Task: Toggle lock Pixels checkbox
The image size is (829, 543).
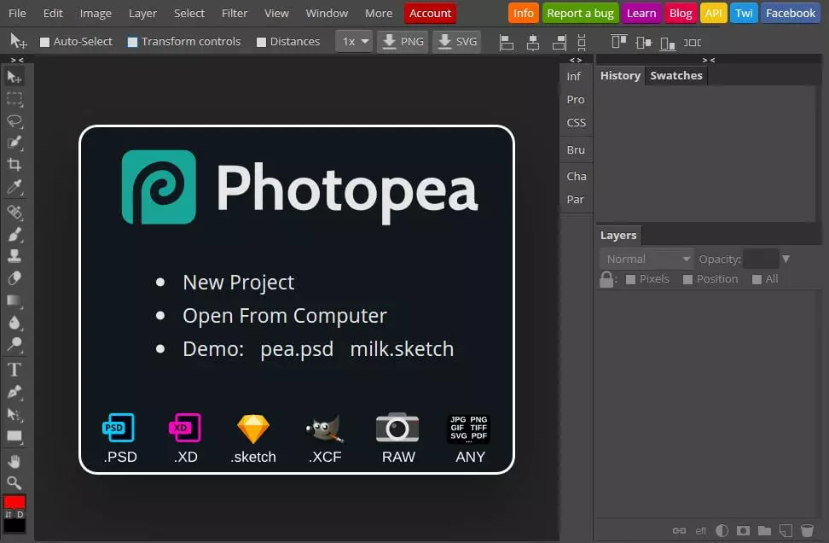Action: coord(631,279)
